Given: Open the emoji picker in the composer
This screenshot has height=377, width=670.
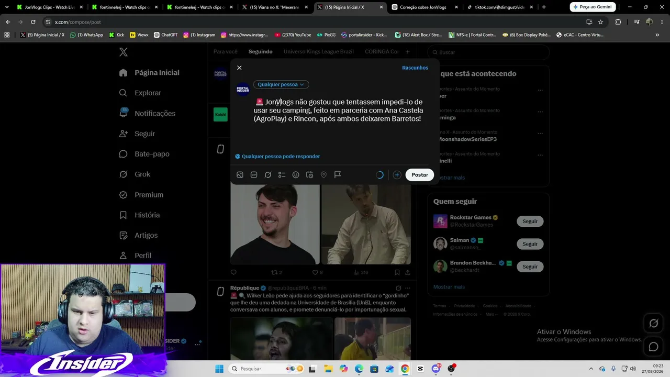Looking at the screenshot, I should pos(296,175).
